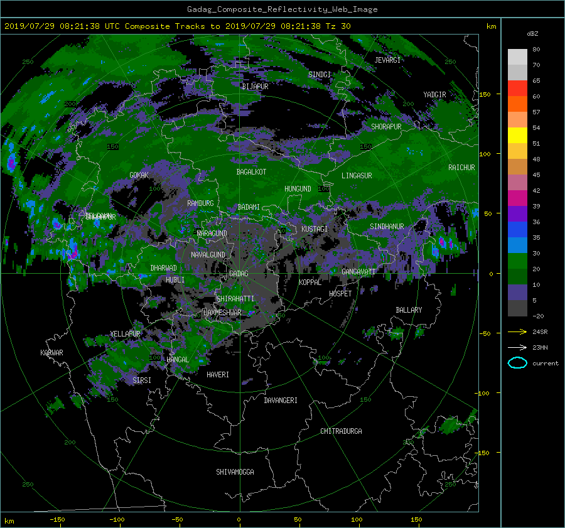
Task: Click the HAVERI label
Action: (218, 375)
